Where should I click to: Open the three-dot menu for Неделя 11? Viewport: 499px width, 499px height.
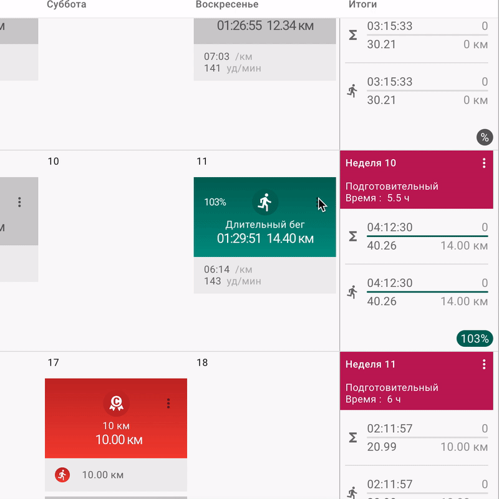click(484, 364)
